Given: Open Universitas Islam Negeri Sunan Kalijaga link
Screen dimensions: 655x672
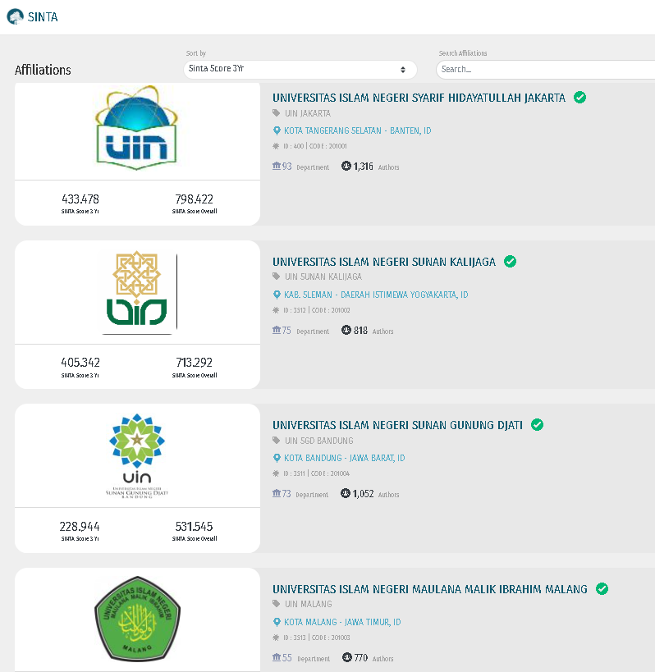Looking at the screenshot, I should [383, 262].
